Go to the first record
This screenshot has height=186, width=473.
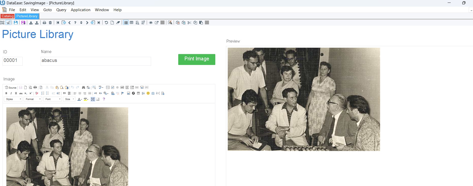[x=58, y=23]
